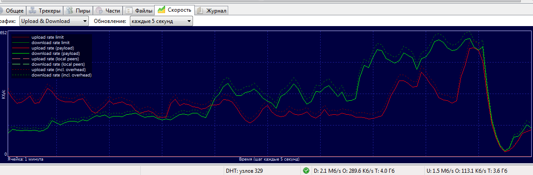
Task: Click the 'download rate (local peers)' legend entry
Action: point(58,64)
